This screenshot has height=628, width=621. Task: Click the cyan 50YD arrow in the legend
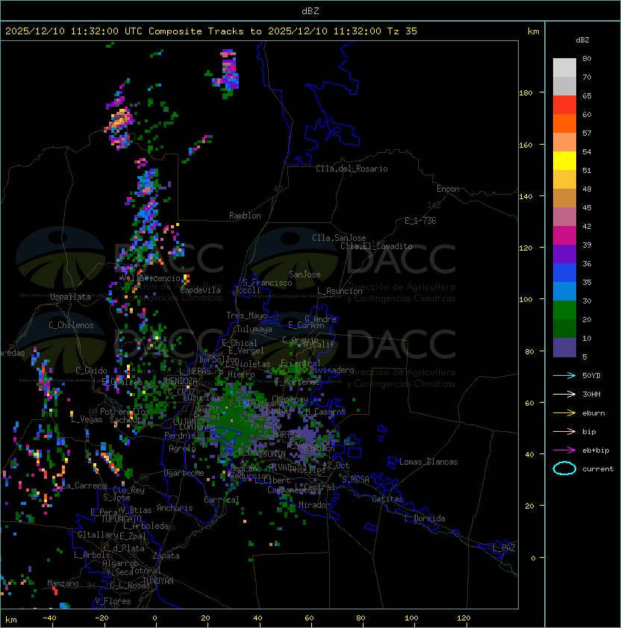[564, 375]
